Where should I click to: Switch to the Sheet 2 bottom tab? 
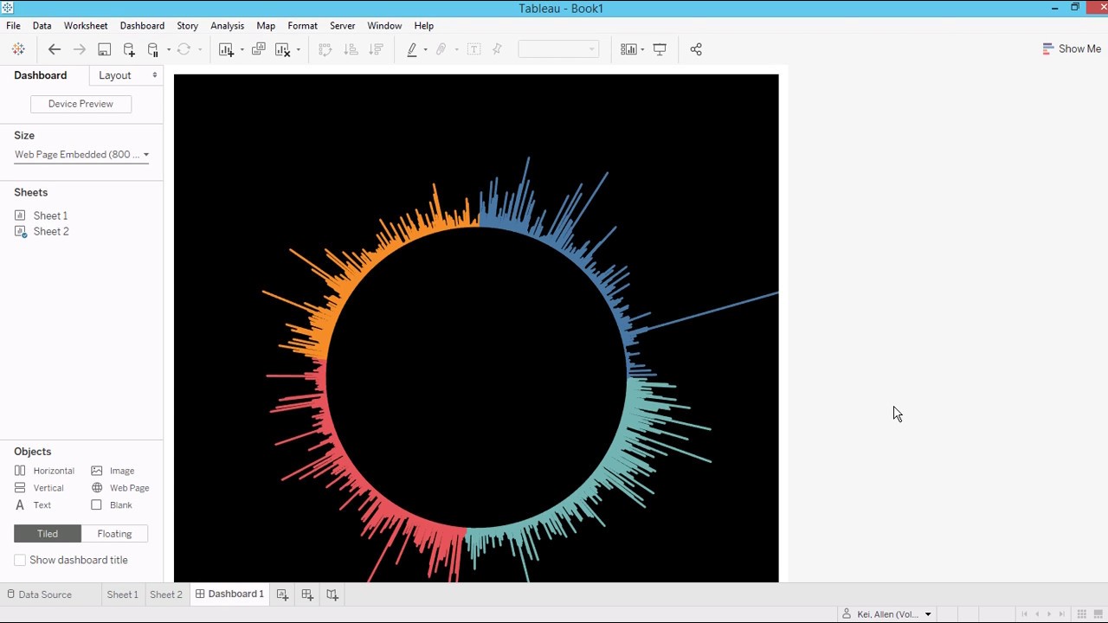coord(166,594)
